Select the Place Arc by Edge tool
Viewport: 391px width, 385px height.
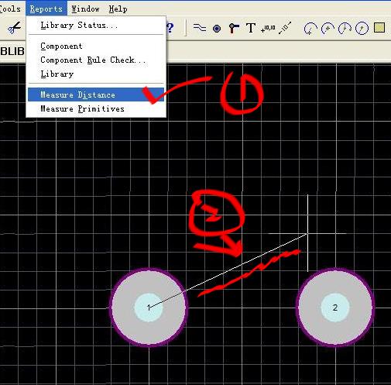[x=328, y=29]
